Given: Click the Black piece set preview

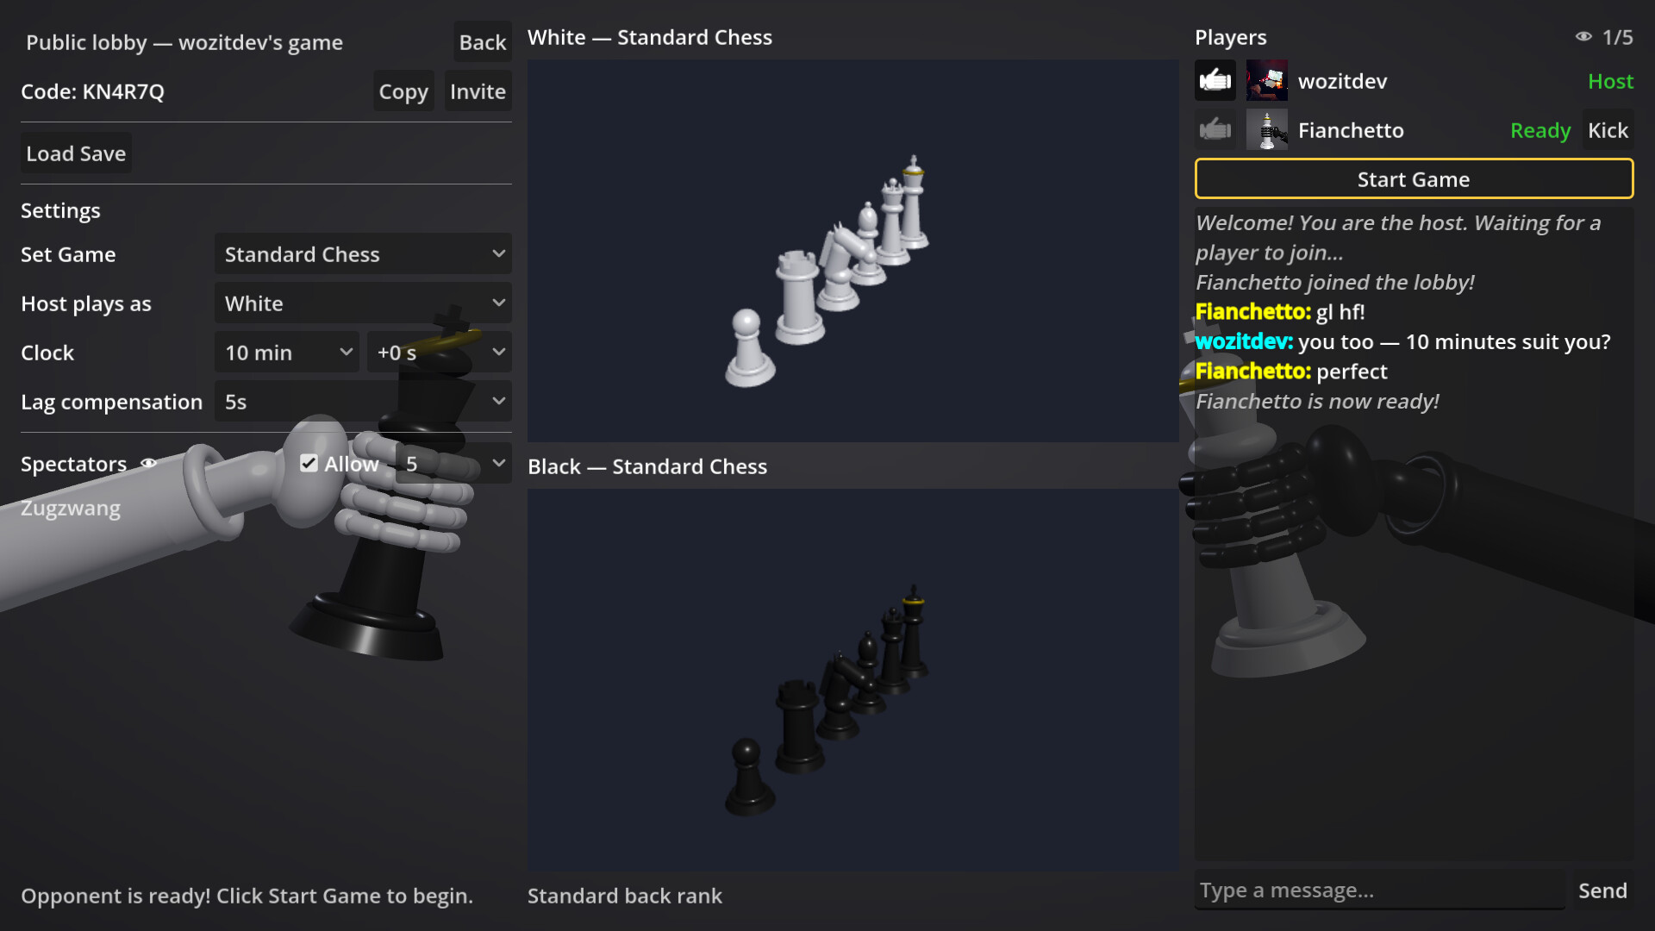Looking at the screenshot, I should 852,679.
